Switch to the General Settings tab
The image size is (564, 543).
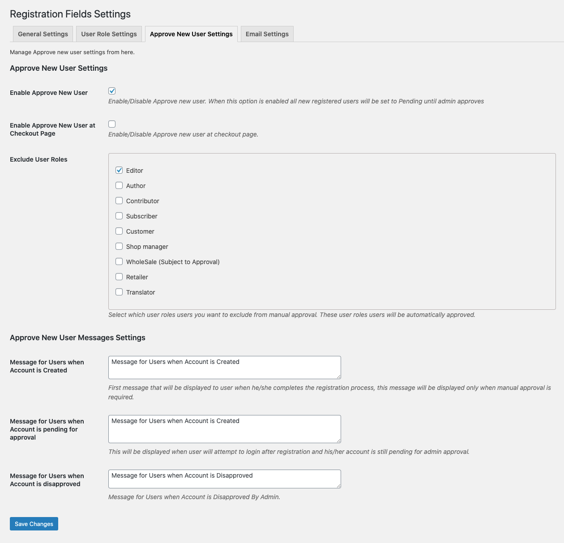43,34
